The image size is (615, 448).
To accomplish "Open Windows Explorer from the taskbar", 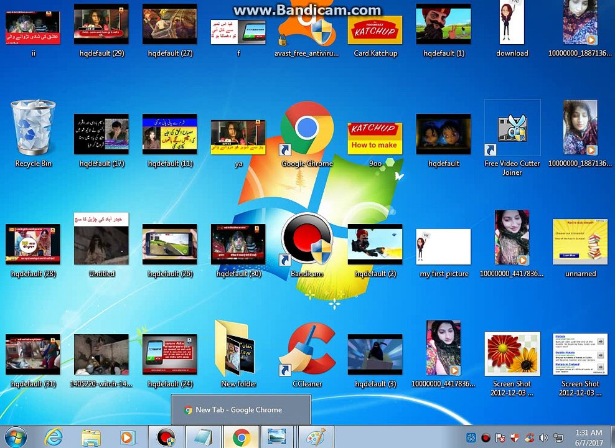I will (x=91, y=437).
